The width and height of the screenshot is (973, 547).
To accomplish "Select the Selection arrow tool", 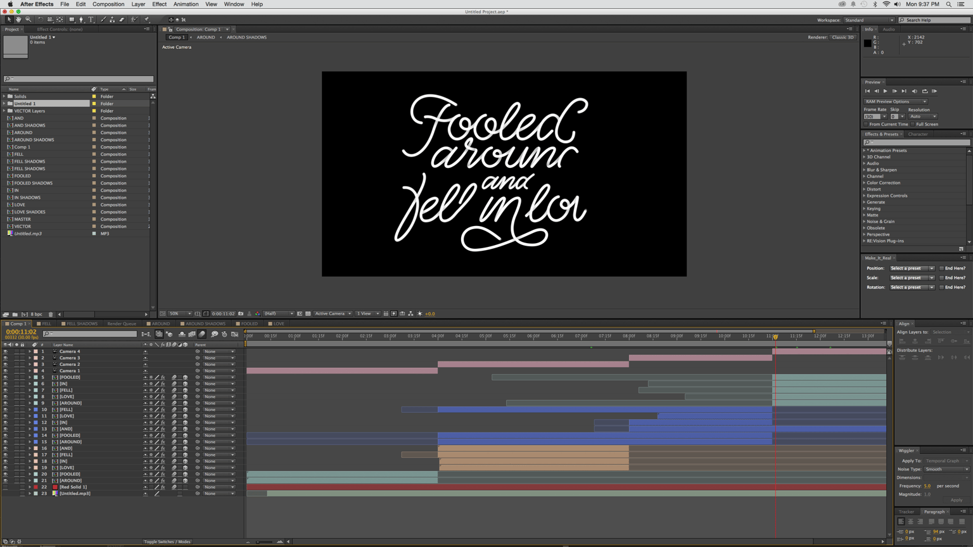I will point(9,20).
